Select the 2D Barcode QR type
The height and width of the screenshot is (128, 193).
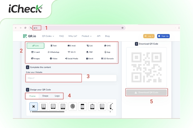click(108, 59)
